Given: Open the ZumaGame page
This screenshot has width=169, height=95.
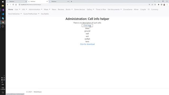Looking at the screenshot, I should click(128, 9).
